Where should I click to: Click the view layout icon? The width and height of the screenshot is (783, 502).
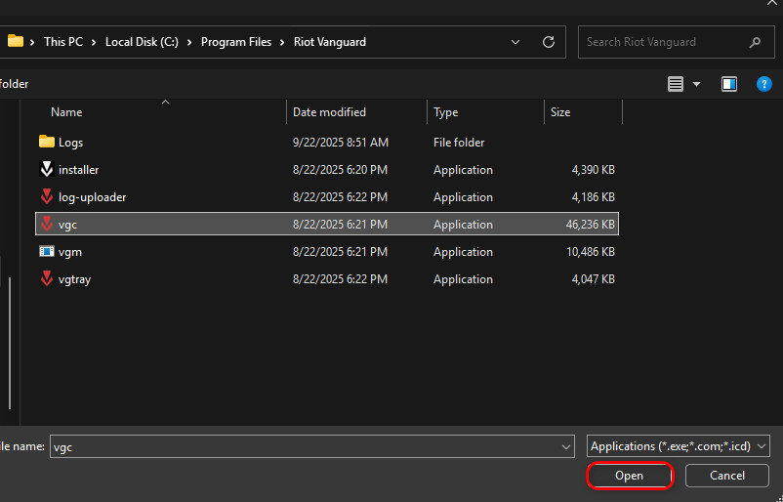pos(676,84)
